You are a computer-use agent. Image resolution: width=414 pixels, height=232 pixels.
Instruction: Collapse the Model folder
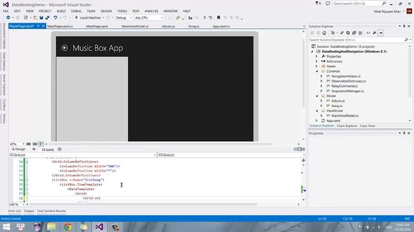[x=317, y=96]
